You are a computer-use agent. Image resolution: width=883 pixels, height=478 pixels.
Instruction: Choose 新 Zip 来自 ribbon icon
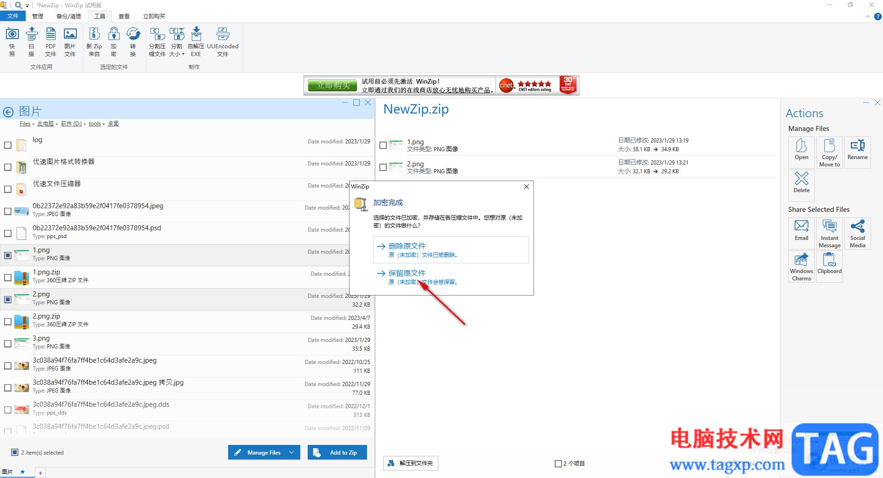click(x=94, y=42)
